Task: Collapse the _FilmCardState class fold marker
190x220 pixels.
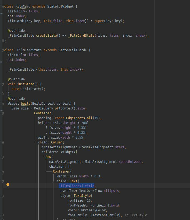Action: coord(3,50)
